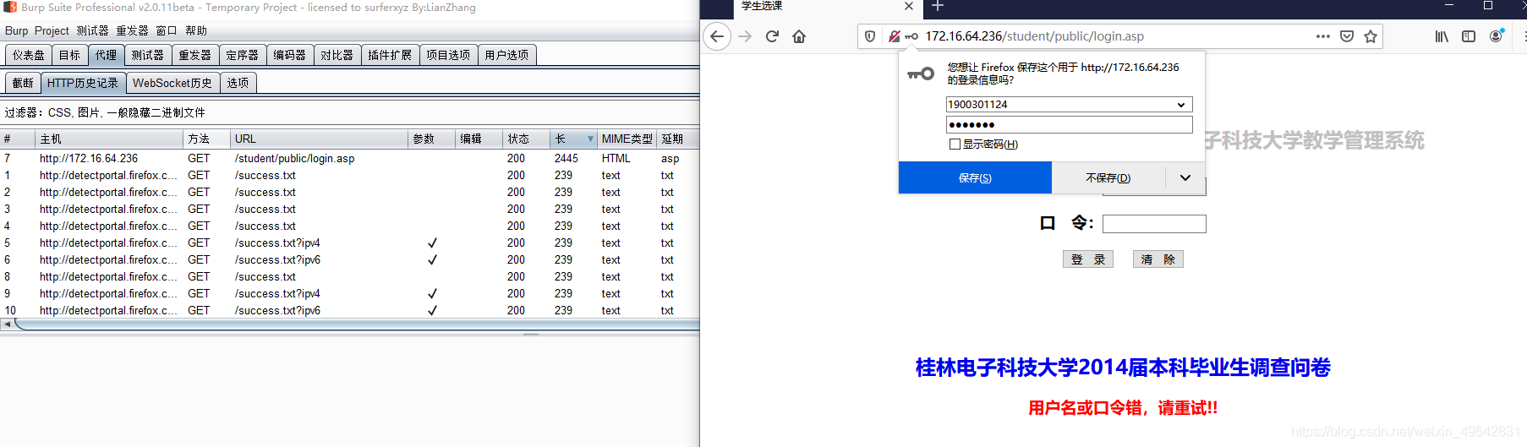Open the Firefox home page
The height and width of the screenshot is (447, 1527).
(x=799, y=36)
